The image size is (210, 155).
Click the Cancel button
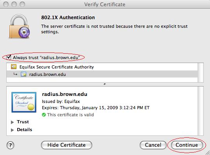[x=153, y=145]
